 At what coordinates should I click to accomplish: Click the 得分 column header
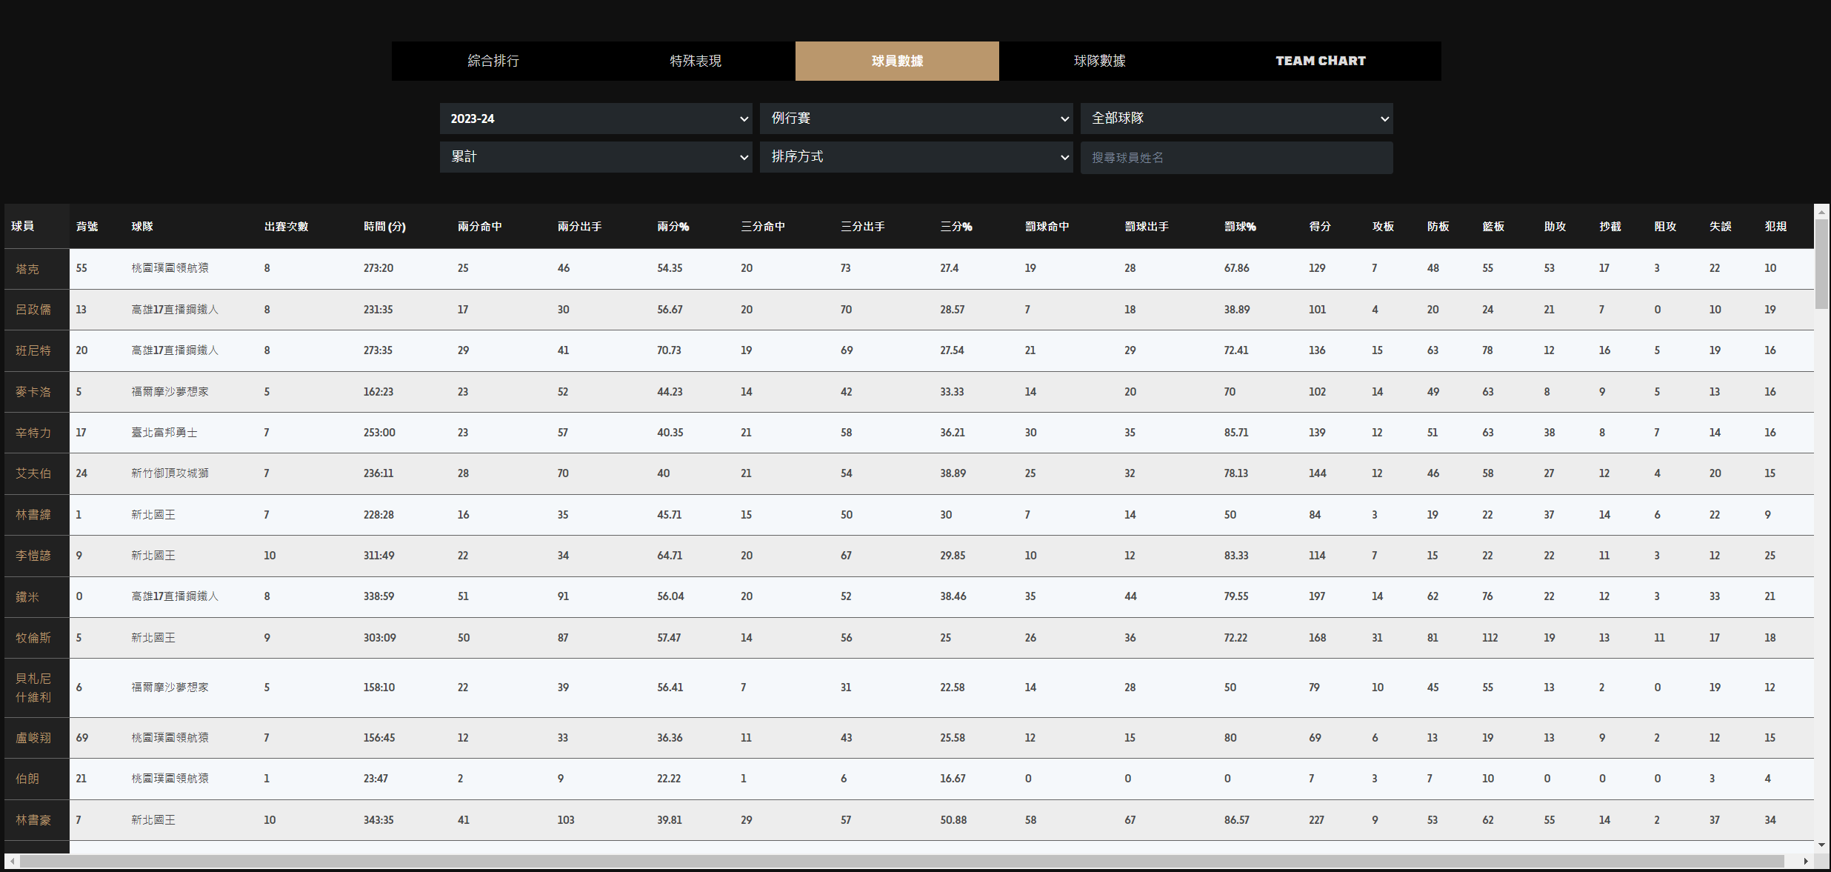1320,227
